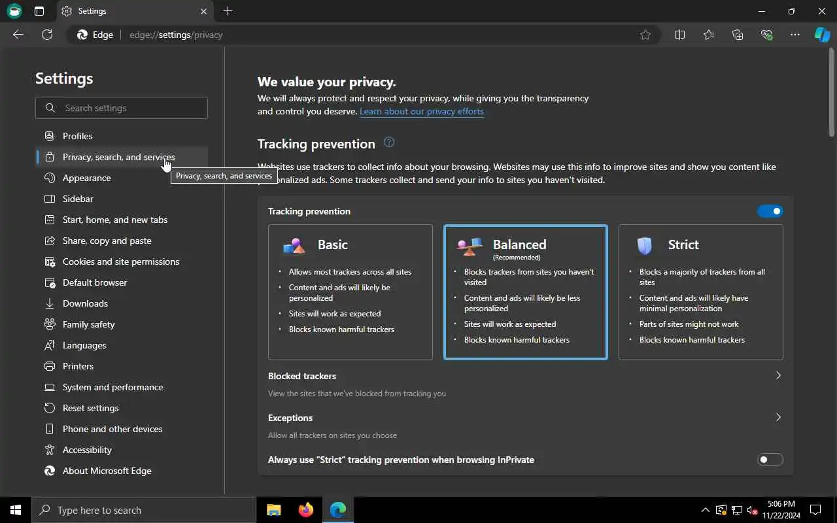Image resolution: width=837 pixels, height=523 pixels.
Task: Open Default browser settings
Action: (x=122, y=282)
